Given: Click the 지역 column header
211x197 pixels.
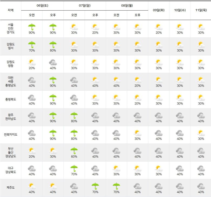Looking at the screenshot, I should [x=11, y=10].
